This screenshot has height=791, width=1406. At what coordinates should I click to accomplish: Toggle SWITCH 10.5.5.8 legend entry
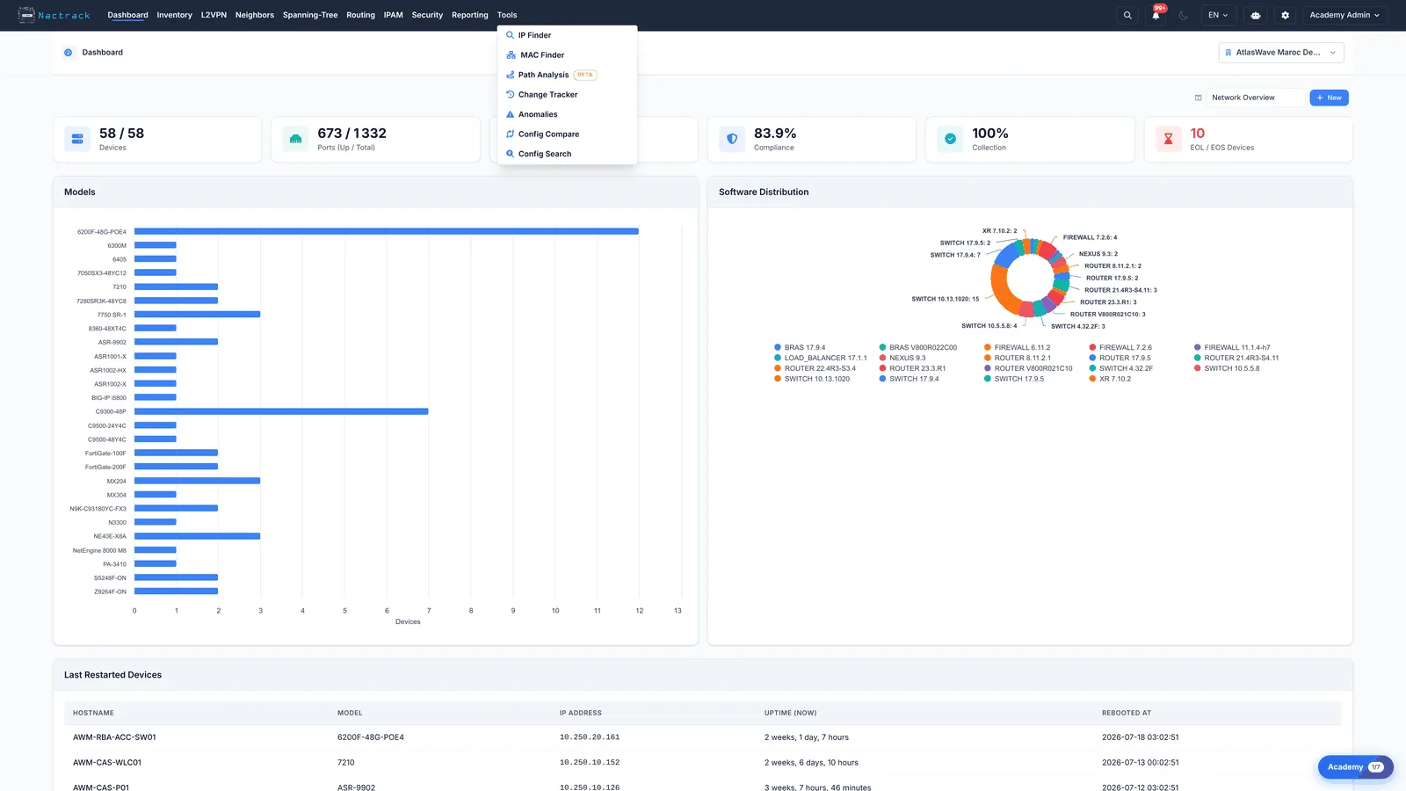coord(1227,368)
